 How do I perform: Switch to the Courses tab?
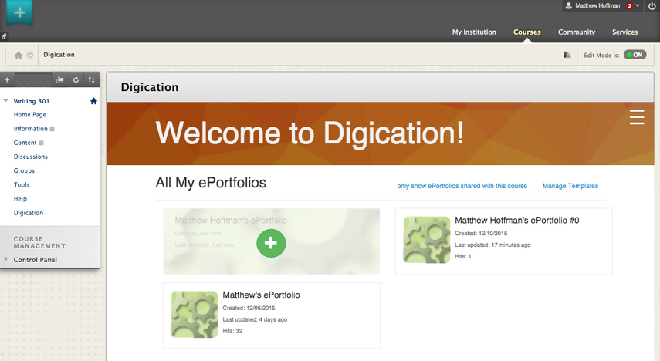click(527, 32)
